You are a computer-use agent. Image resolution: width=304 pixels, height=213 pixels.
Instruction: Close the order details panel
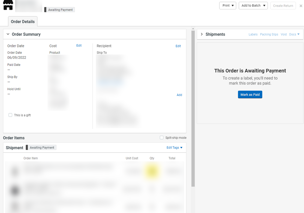(x=301, y=6)
